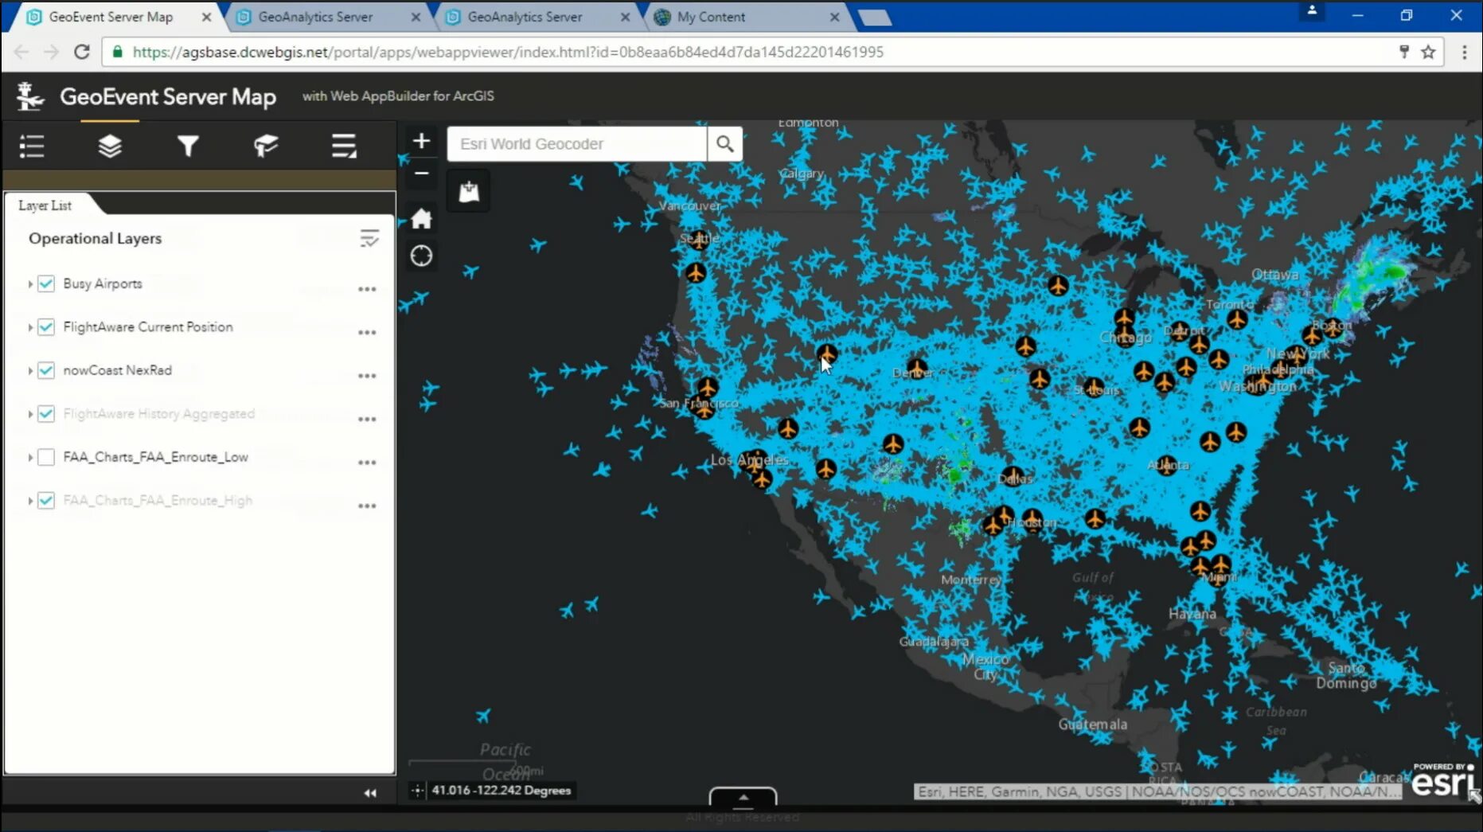Image resolution: width=1483 pixels, height=832 pixels.
Task: Uncheck the FAA_Charts_FAA_Enroute_High layer
Action: tap(46, 501)
